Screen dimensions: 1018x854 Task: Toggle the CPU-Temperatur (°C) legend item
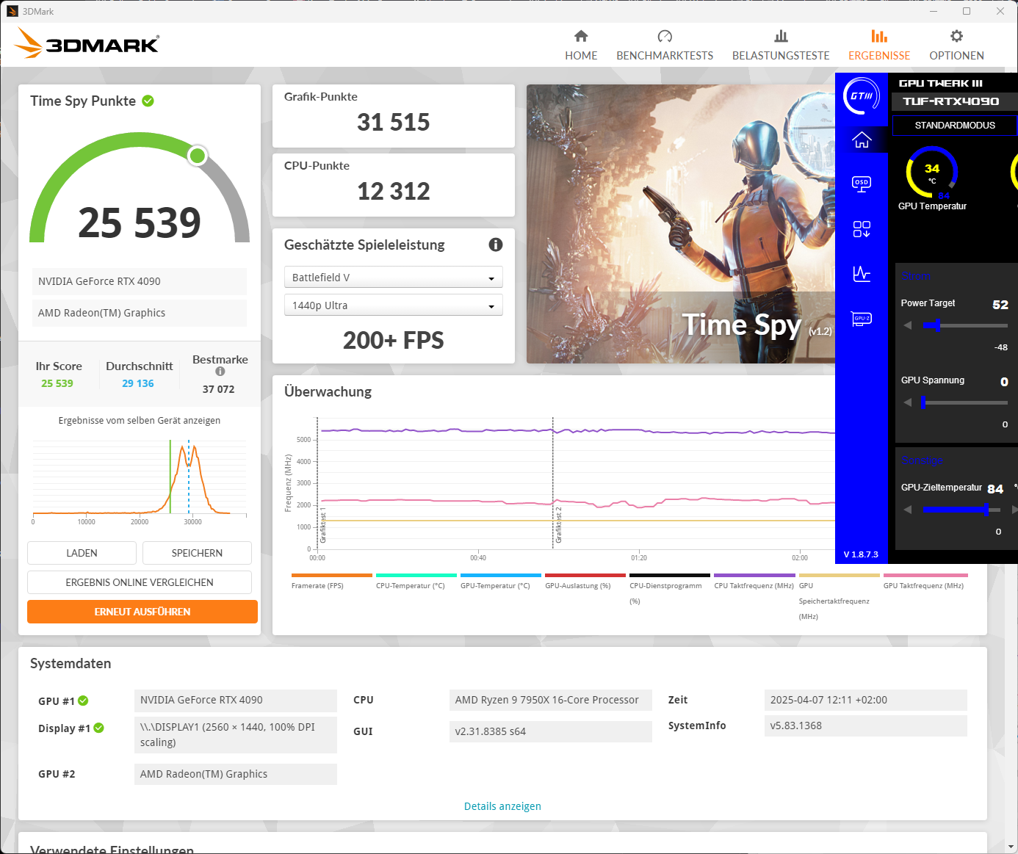pos(416,582)
